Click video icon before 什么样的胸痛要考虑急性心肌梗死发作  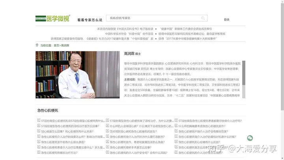click(x=176, y=125)
